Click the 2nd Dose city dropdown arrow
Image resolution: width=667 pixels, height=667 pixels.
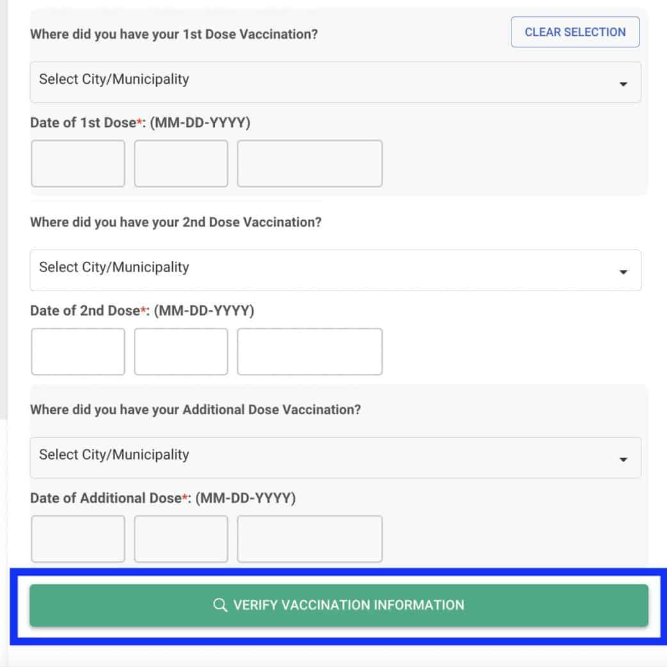[x=623, y=271]
